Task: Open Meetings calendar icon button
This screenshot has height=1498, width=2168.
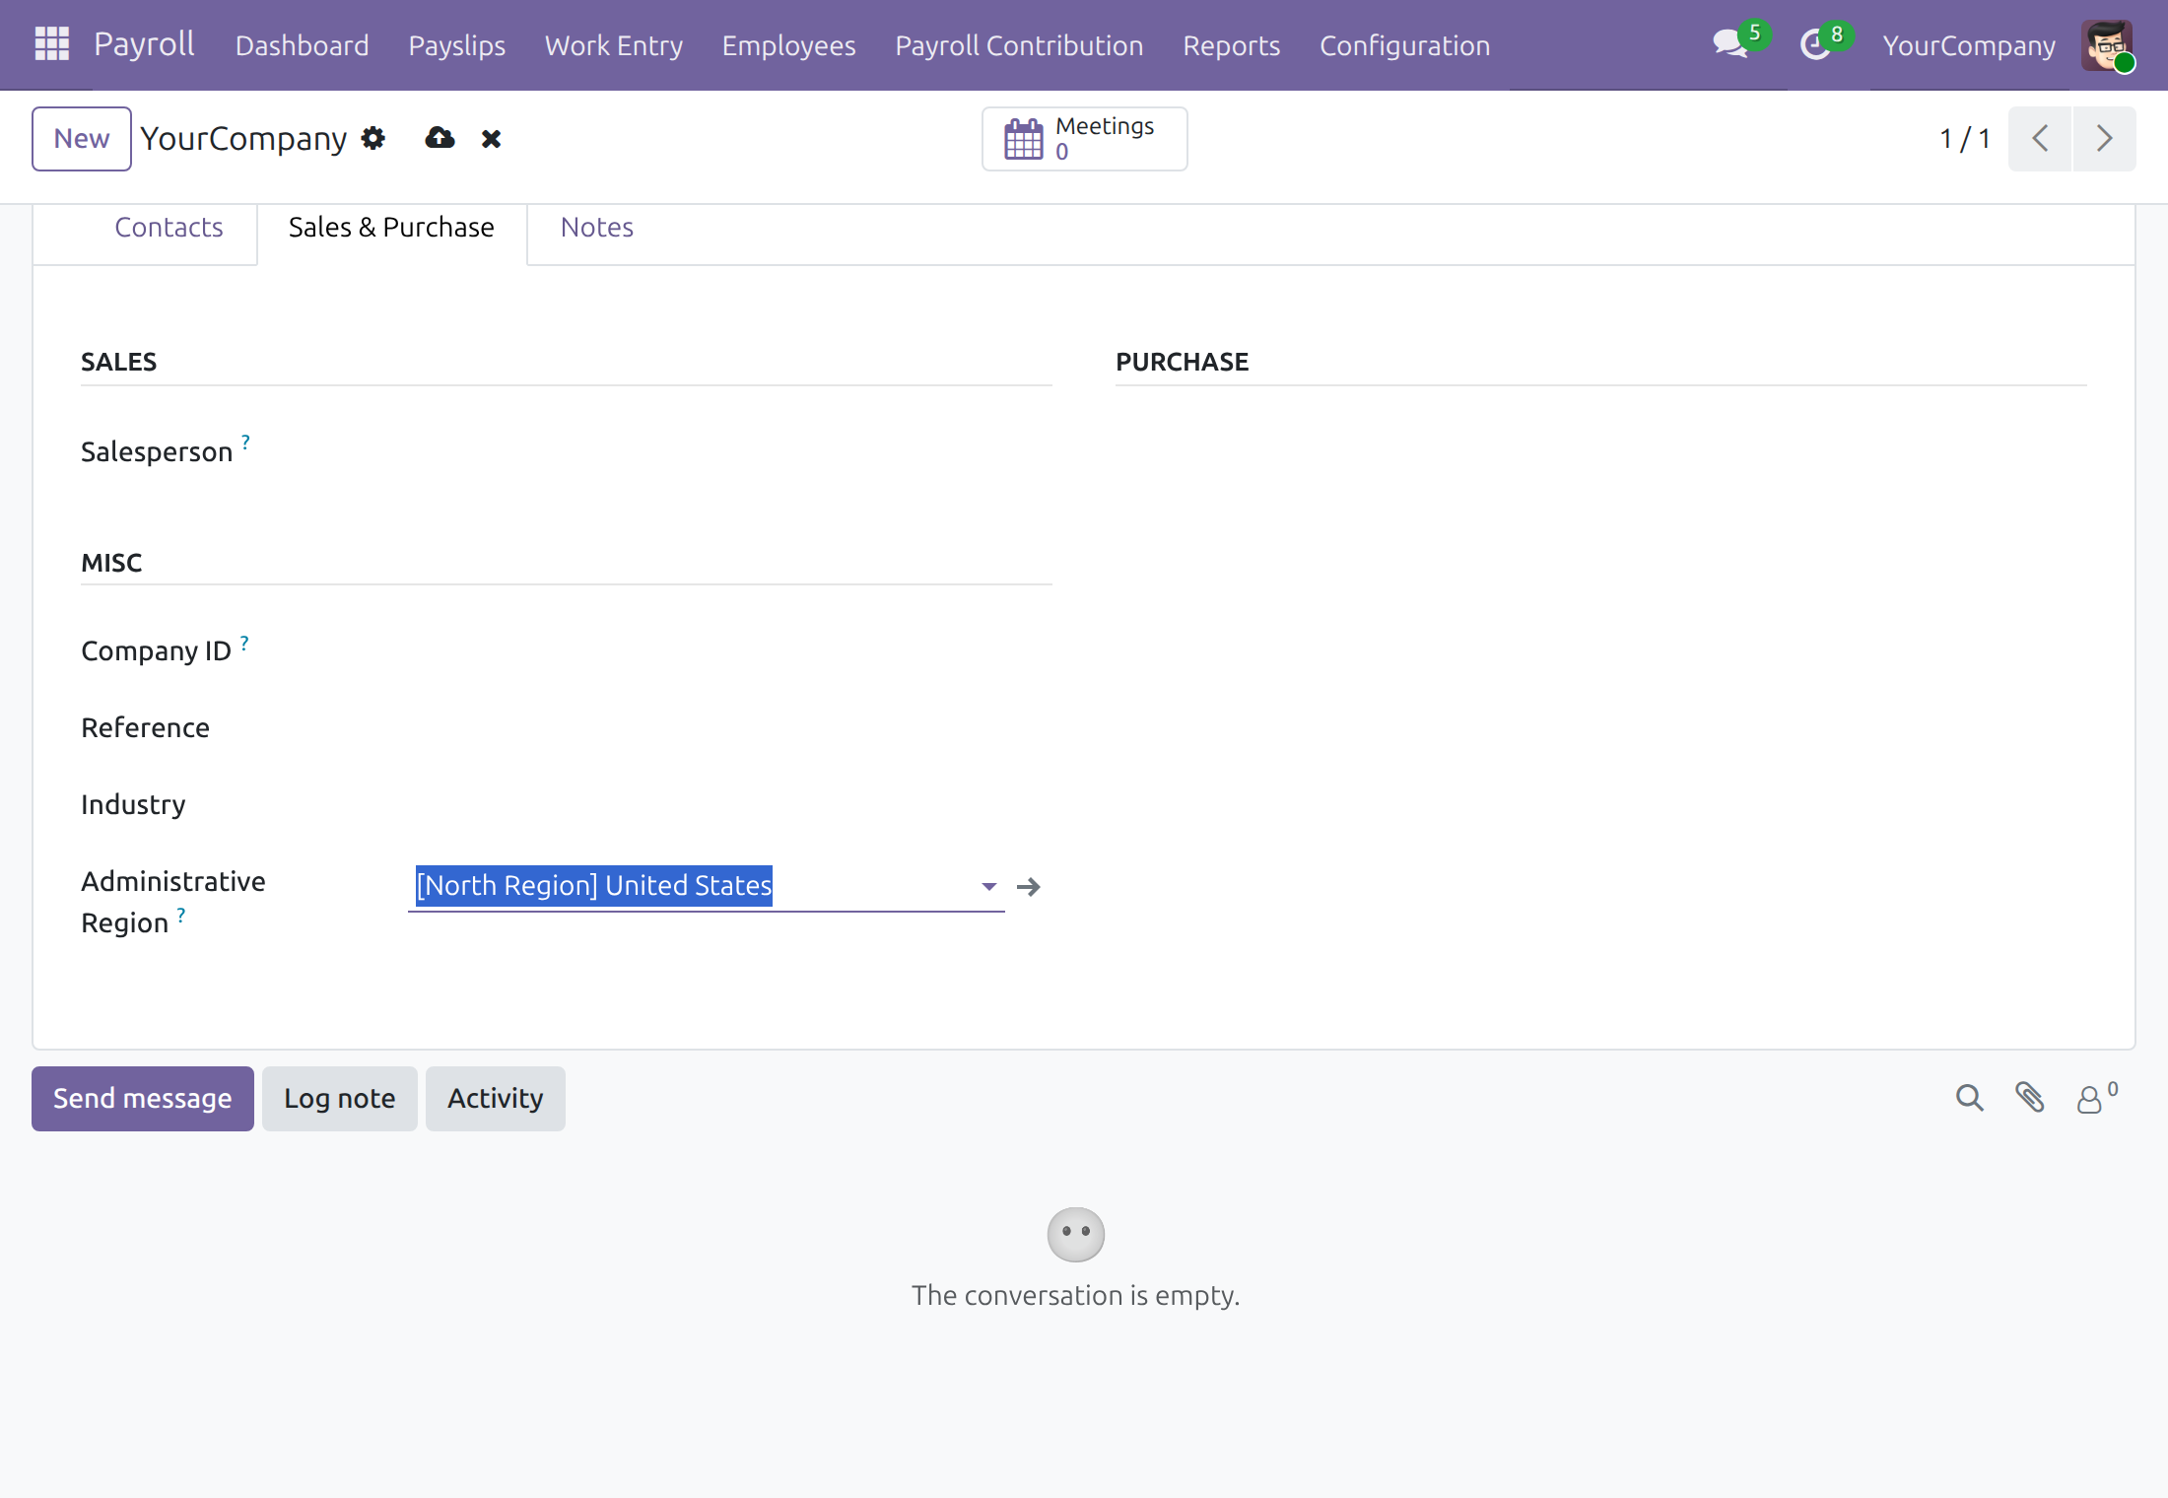Action: click(x=1084, y=139)
